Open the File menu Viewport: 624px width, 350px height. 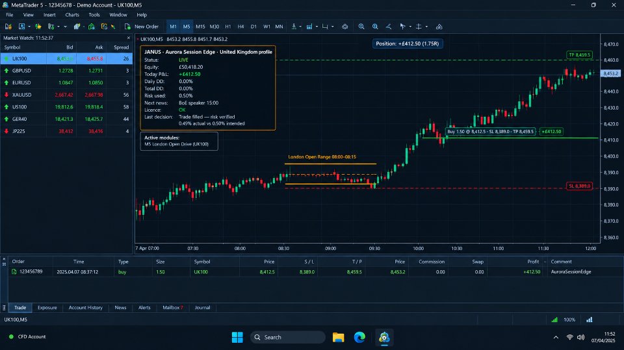[x=10, y=15]
